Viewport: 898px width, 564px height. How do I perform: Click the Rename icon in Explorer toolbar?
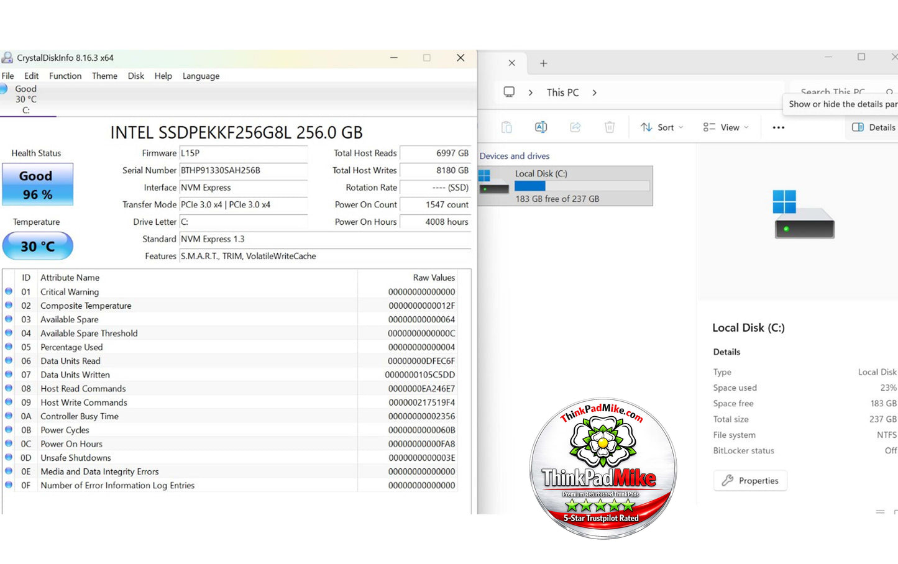pos(541,127)
